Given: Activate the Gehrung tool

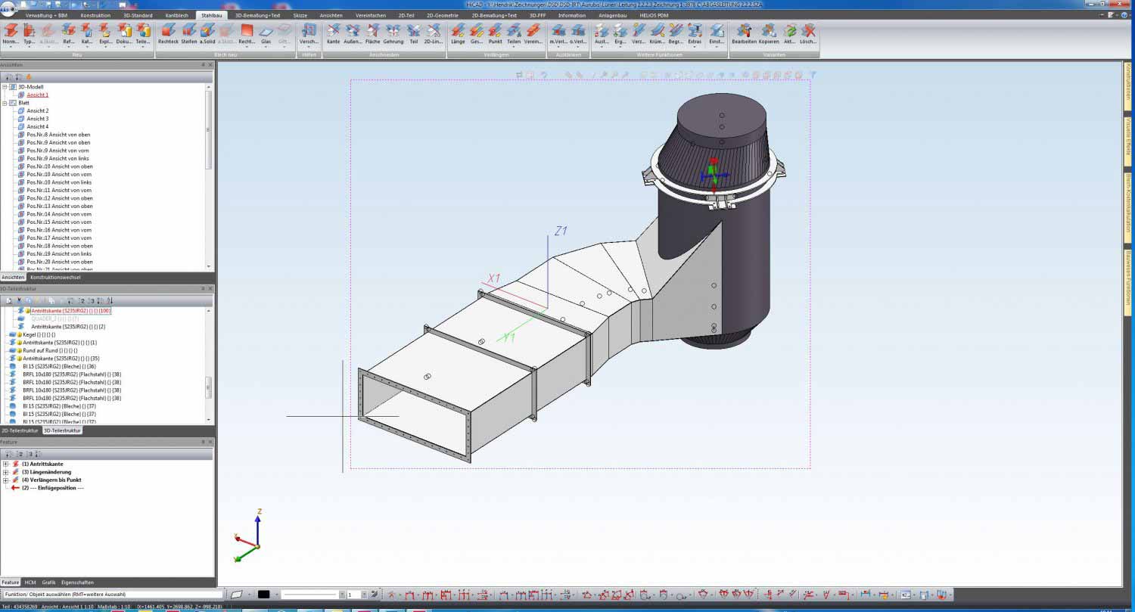Looking at the screenshot, I should [x=393, y=33].
